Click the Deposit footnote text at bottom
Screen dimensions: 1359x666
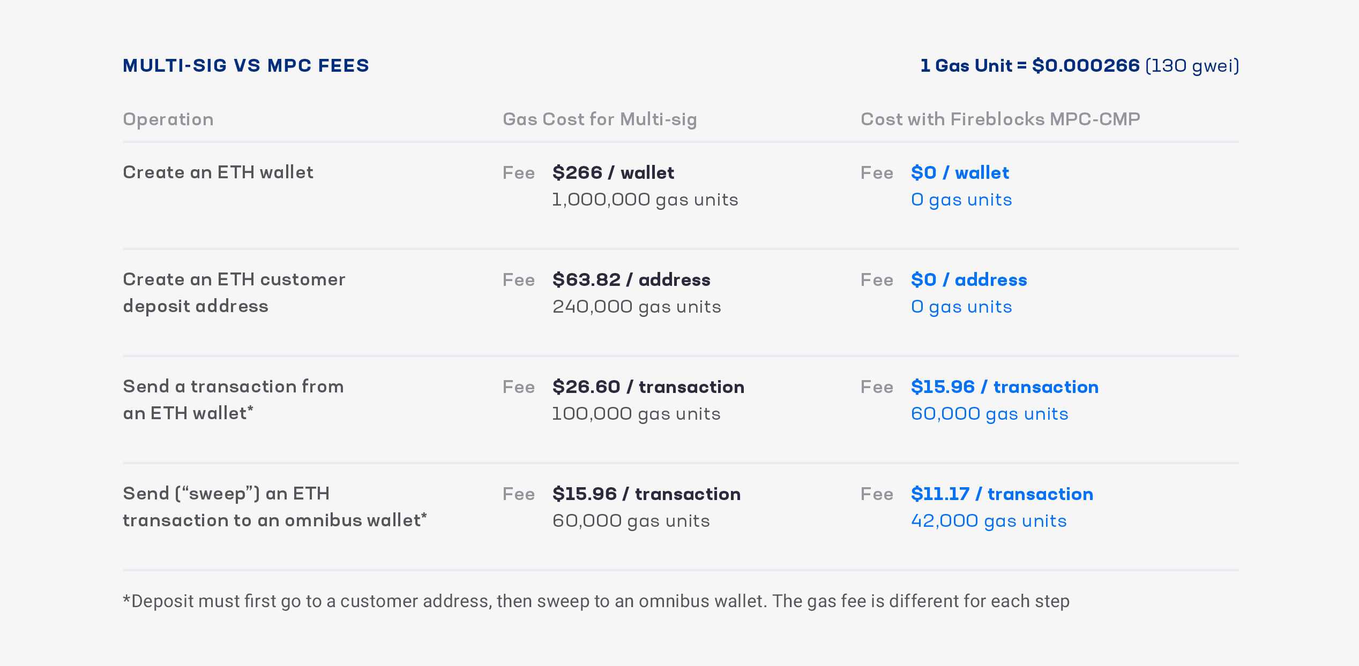pos(596,601)
